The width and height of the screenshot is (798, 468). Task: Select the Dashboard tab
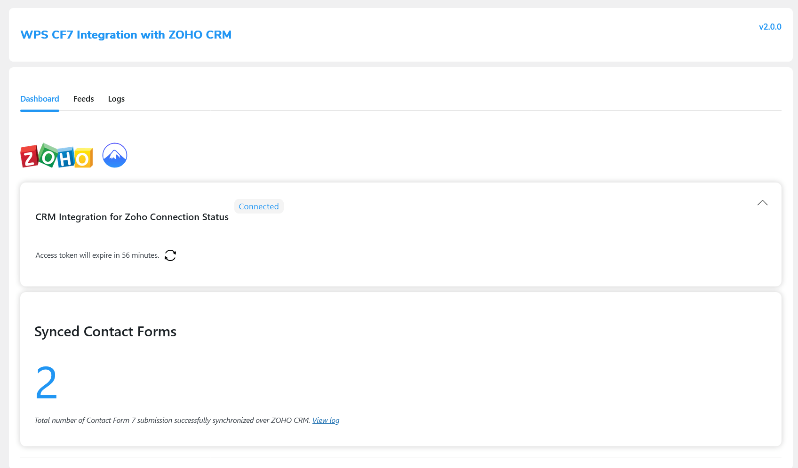(40, 99)
